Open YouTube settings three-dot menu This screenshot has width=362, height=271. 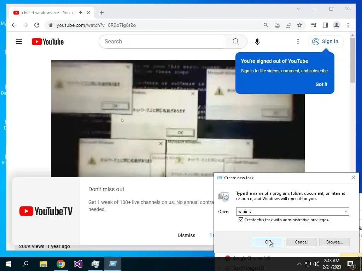tap(298, 42)
